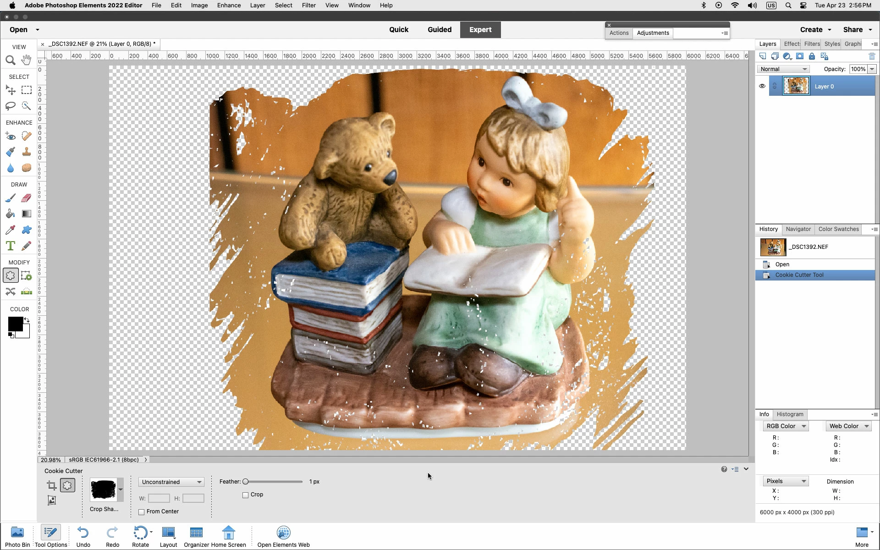The width and height of the screenshot is (880, 550).
Task: Enable the From Center checkbox
Action: (142, 512)
